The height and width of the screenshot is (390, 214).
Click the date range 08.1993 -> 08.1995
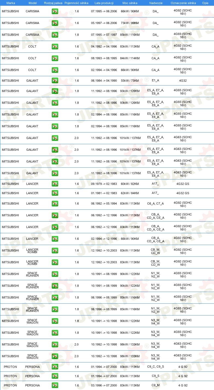pyautogui.click(x=104, y=58)
